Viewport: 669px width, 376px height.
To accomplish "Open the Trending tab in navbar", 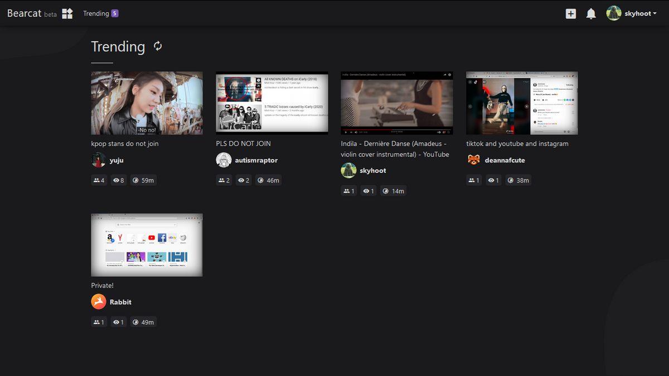I will coord(96,13).
